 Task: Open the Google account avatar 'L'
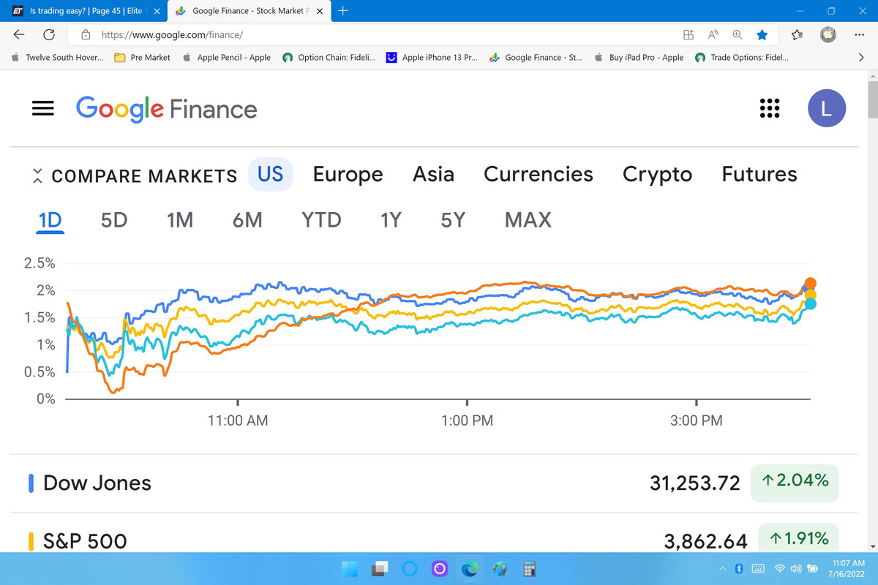coord(827,108)
